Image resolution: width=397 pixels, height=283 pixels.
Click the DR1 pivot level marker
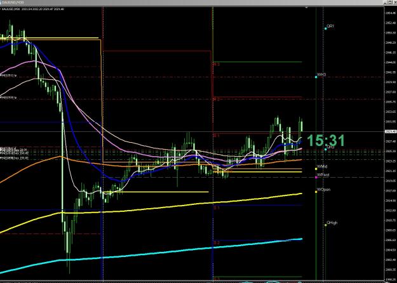pos(326,29)
